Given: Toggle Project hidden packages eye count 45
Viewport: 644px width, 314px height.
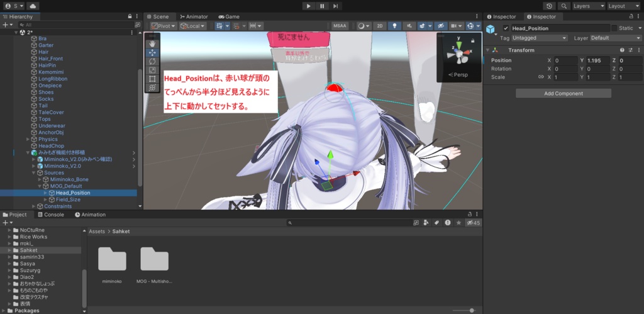Looking at the screenshot, I should 473,223.
